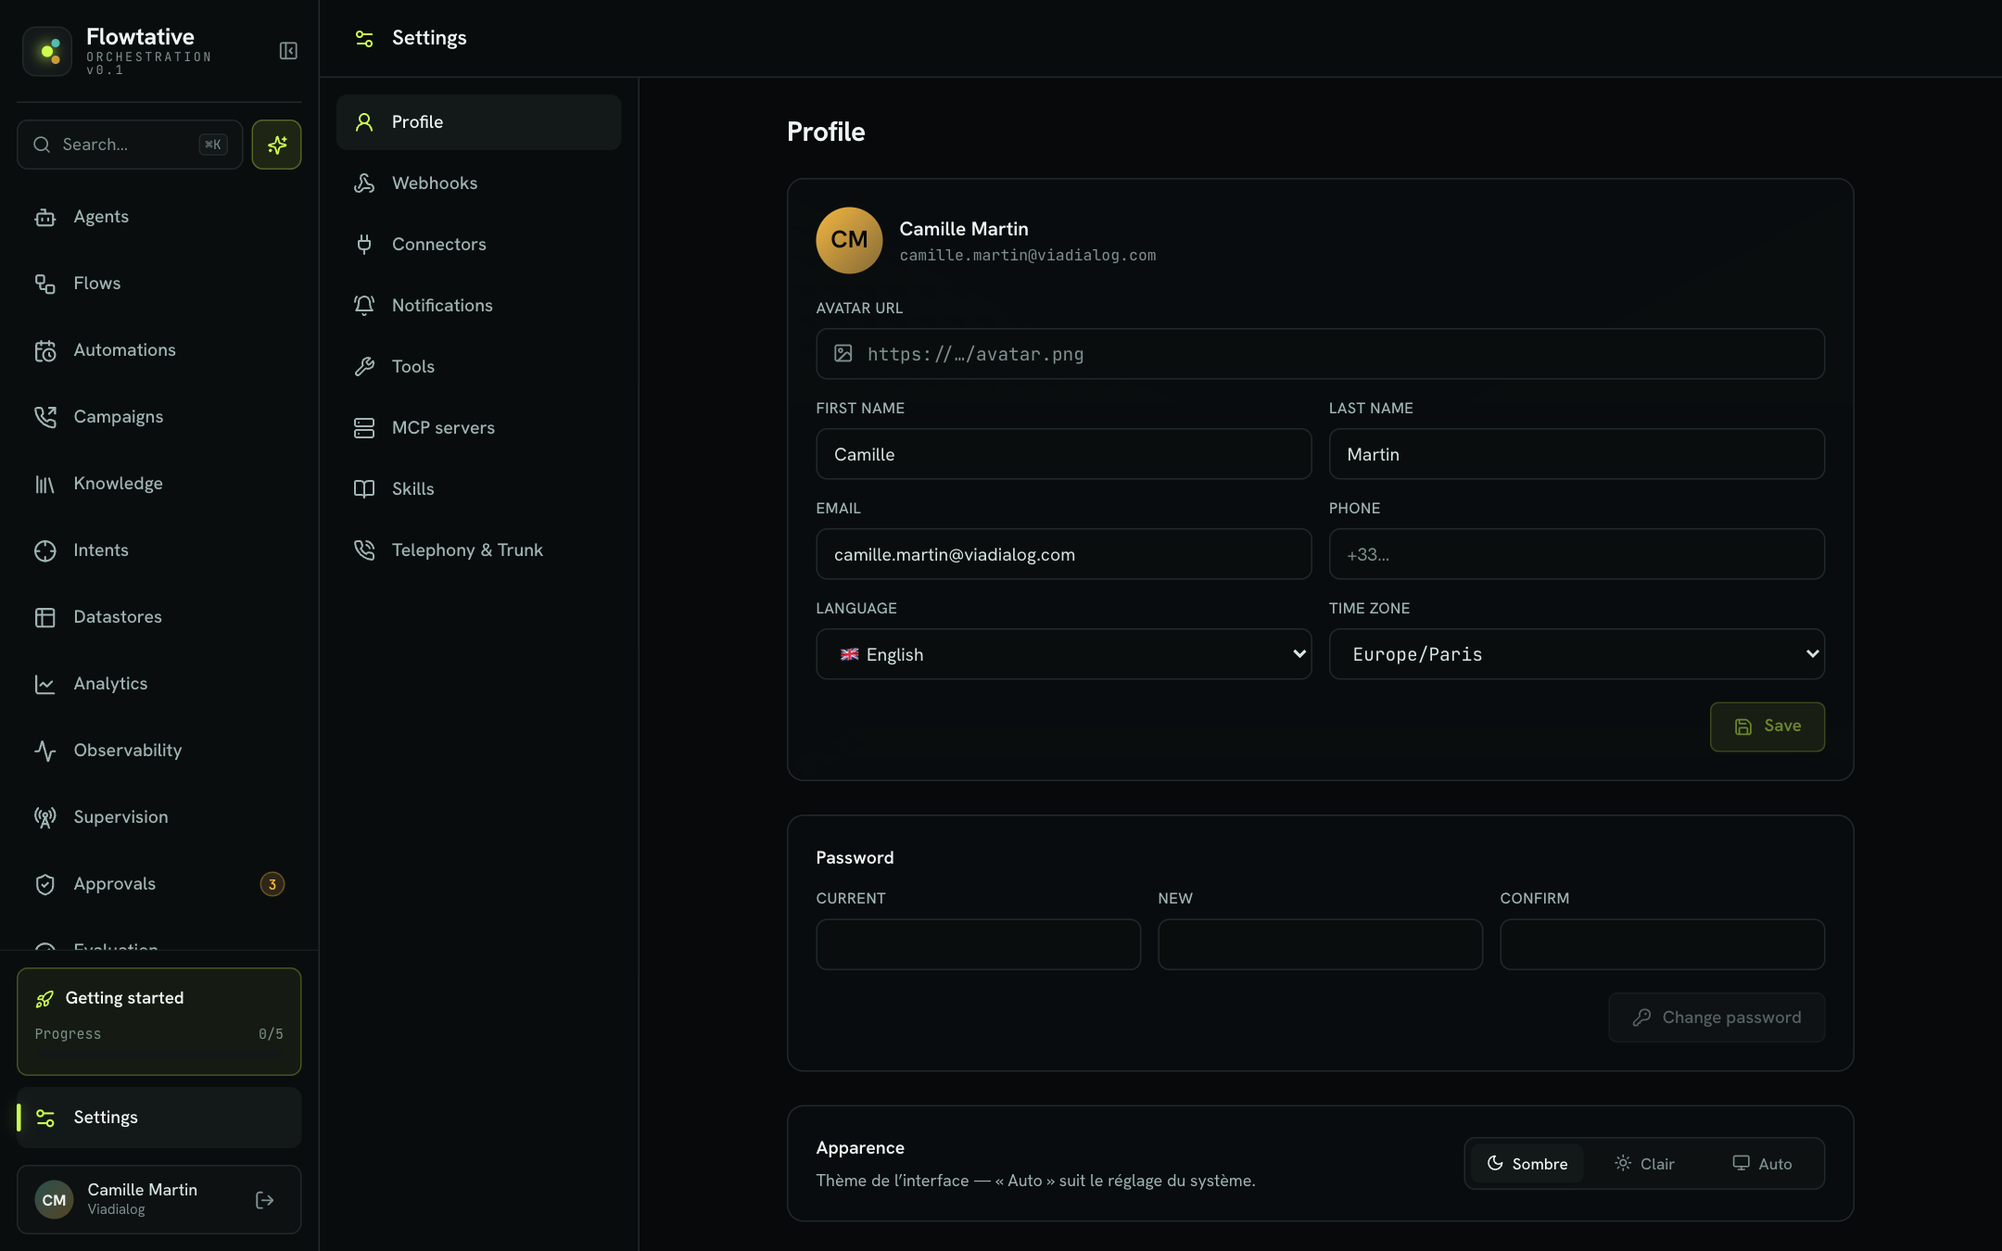Open Datastores table icon

(45, 617)
